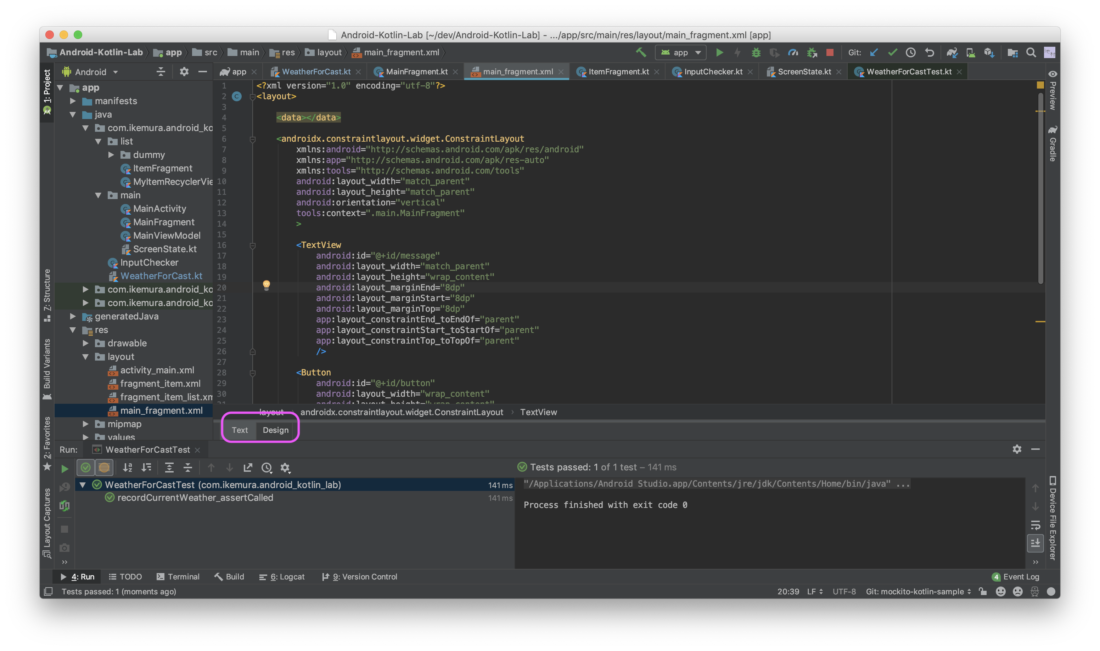Screen dimensions: 1100x651
Task: Collapse the layout folder in the tree
Action: [x=85, y=357]
